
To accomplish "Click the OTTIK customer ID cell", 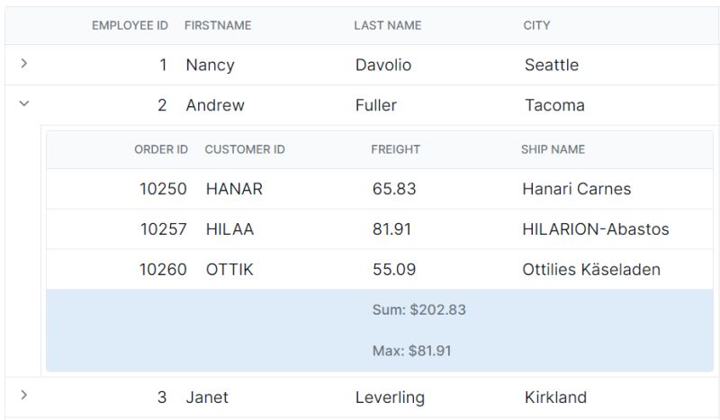I will click(229, 270).
